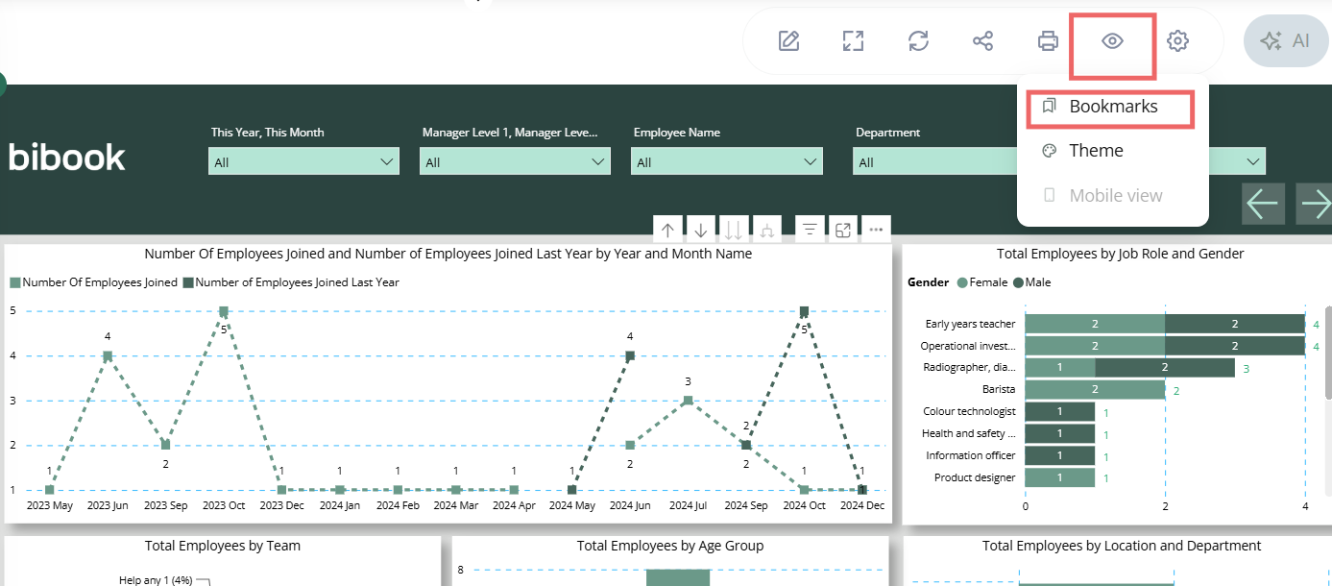Refresh the dashboard using the circular arrows icon

pyautogui.click(x=918, y=41)
